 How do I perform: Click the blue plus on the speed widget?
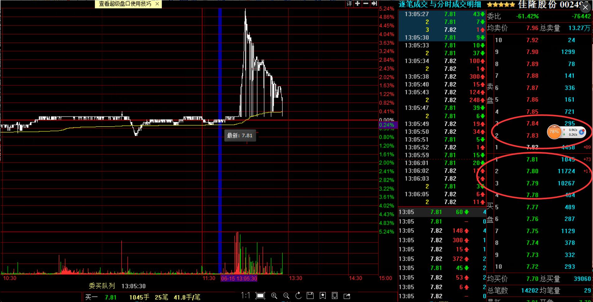[x=582, y=132]
